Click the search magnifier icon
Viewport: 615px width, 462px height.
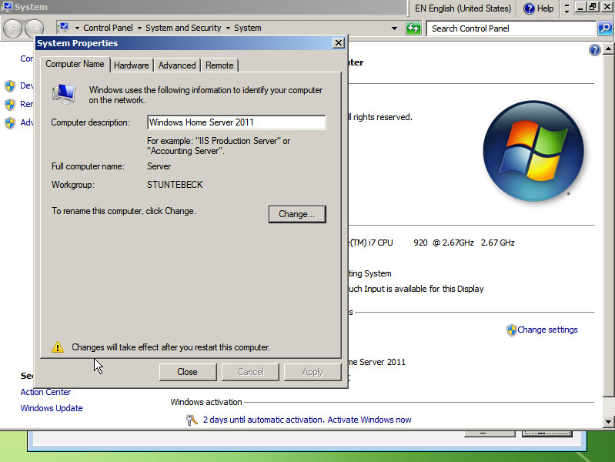604,28
